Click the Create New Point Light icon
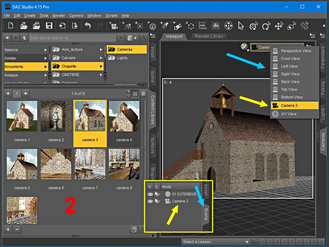Viewport: 329px width, 247px height. point(139,26)
